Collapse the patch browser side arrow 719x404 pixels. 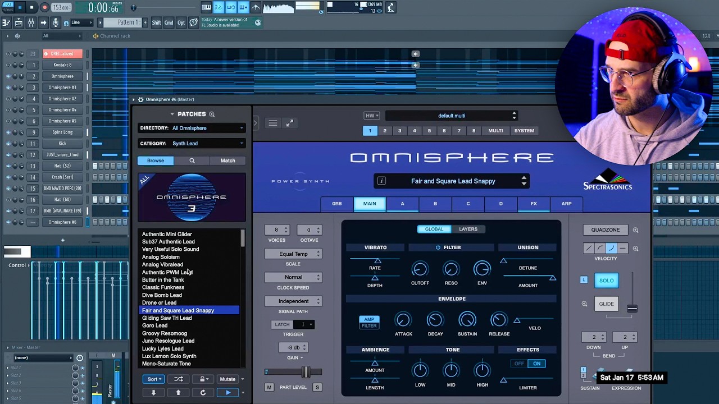(x=254, y=122)
